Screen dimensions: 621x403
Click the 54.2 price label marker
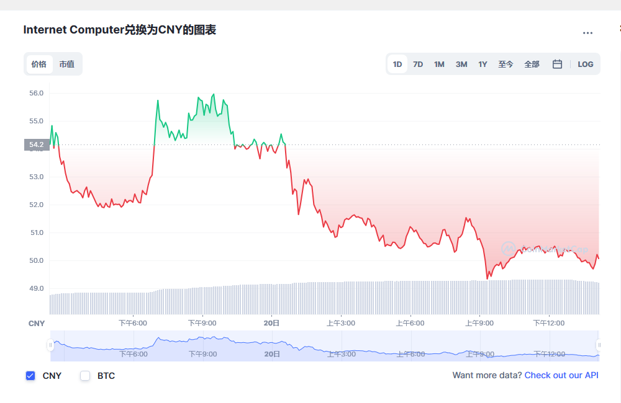click(37, 144)
